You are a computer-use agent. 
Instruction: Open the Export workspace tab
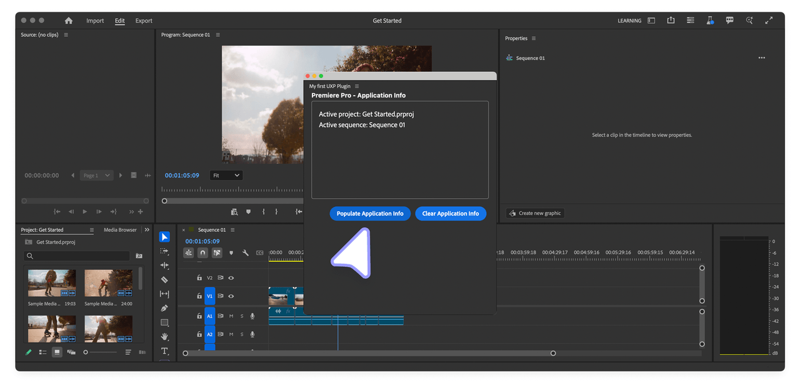pyautogui.click(x=143, y=20)
